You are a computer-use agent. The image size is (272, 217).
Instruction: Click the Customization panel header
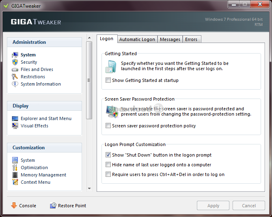coord(44,148)
